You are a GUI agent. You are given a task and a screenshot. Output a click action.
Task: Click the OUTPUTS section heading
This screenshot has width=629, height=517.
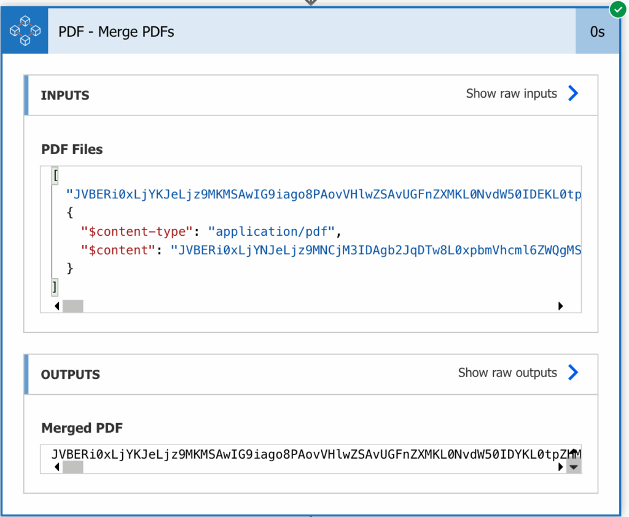(x=70, y=375)
